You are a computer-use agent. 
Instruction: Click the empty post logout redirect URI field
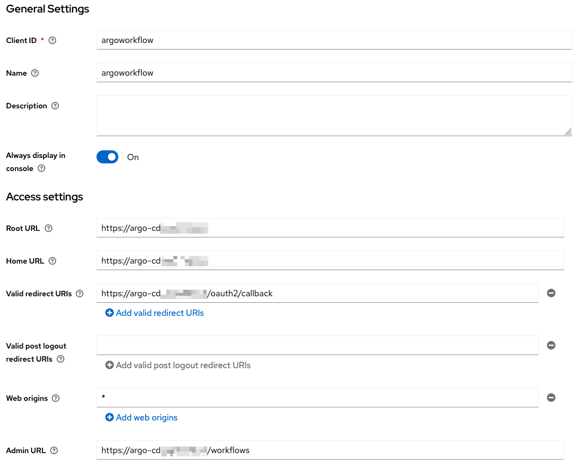317,345
